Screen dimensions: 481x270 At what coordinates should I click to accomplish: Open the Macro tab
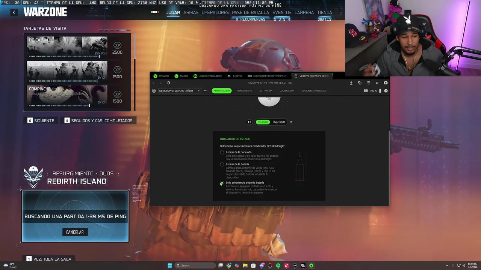(181, 76)
